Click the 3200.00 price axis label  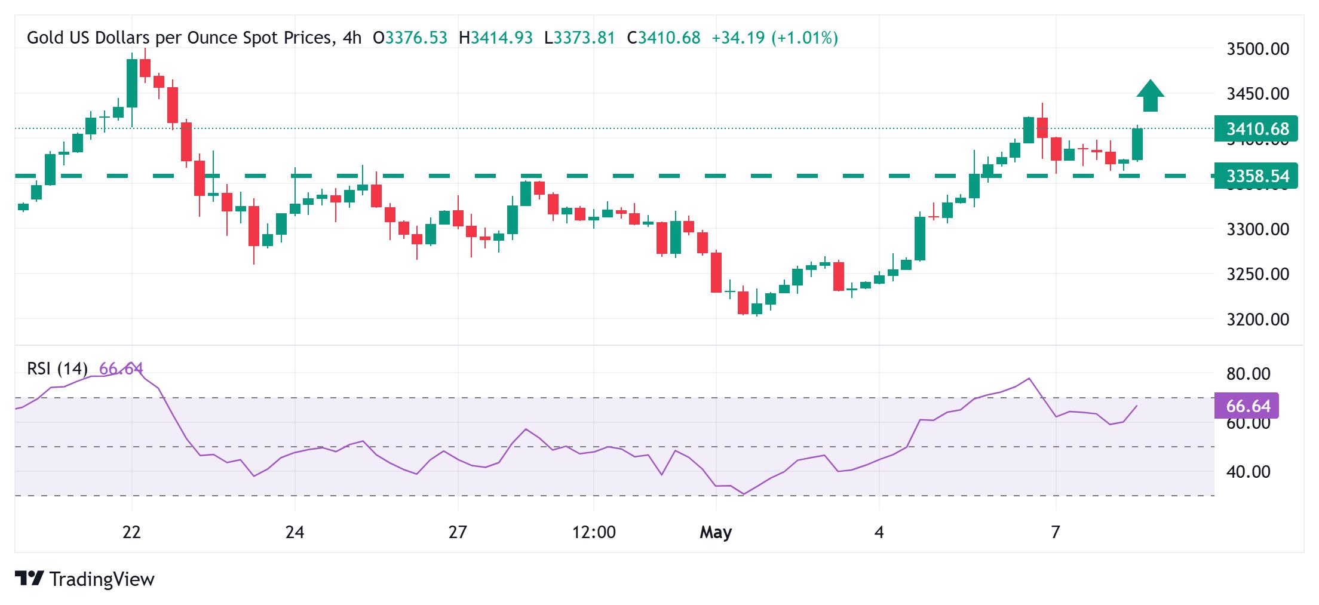tap(1257, 319)
